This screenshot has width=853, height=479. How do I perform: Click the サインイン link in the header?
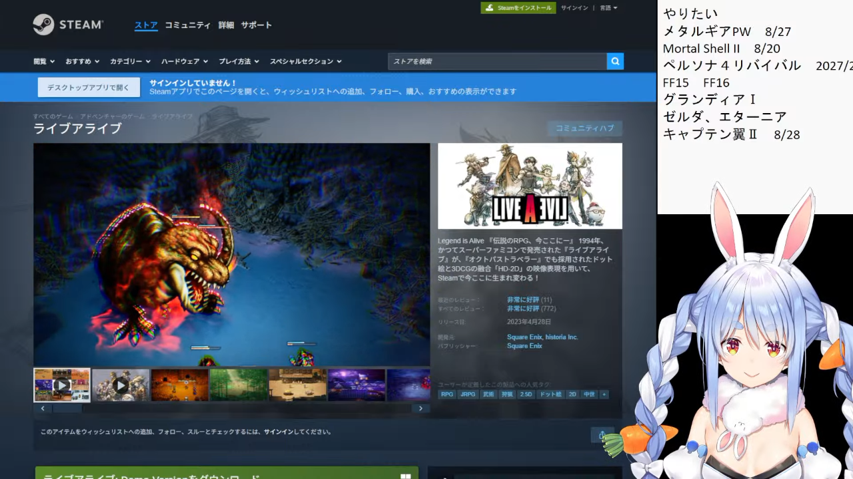coord(574,8)
